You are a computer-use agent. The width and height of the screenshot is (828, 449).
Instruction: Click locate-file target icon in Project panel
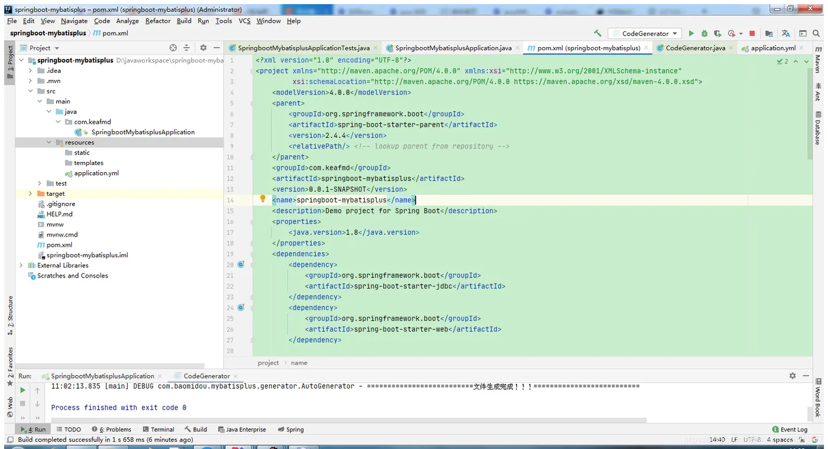pyautogui.click(x=173, y=48)
